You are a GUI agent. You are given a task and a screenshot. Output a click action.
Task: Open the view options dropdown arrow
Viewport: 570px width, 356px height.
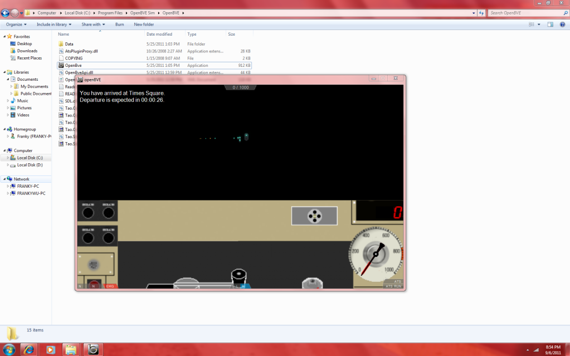coord(539,25)
